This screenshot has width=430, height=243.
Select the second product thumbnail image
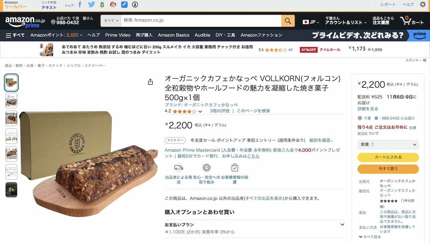point(11,100)
